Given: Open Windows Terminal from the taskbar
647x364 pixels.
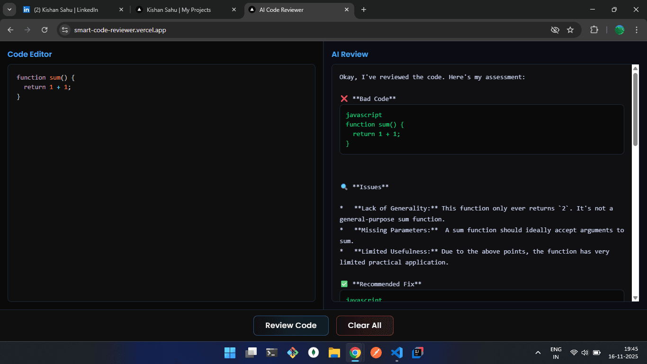Looking at the screenshot, I should [271, 353].
